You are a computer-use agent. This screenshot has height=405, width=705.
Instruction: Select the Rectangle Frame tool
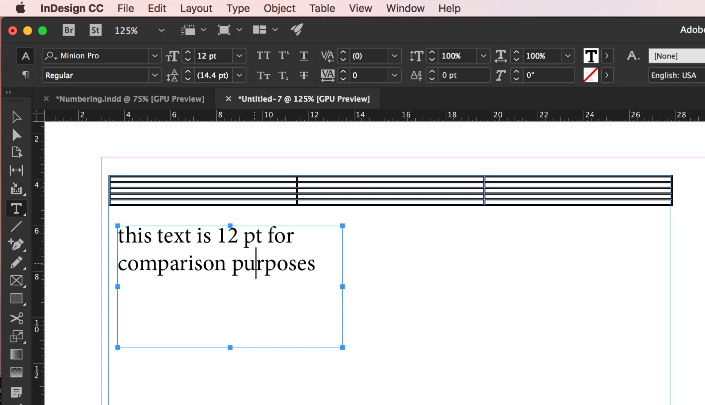(x=16, y=280)
